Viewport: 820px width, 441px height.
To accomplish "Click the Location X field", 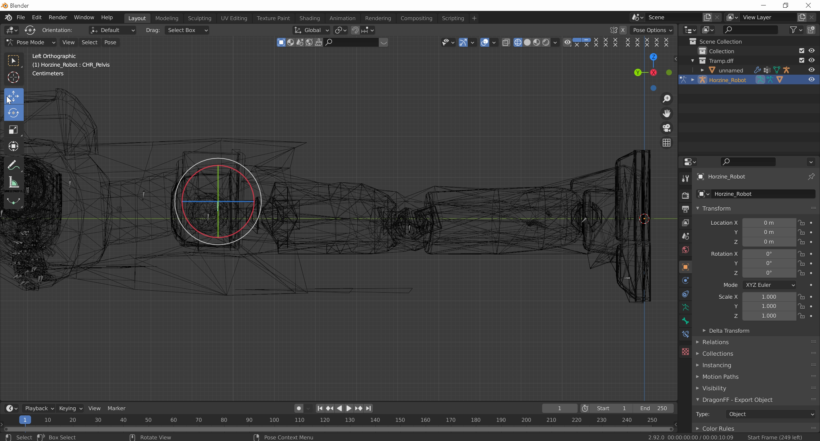I will [769, 223].
